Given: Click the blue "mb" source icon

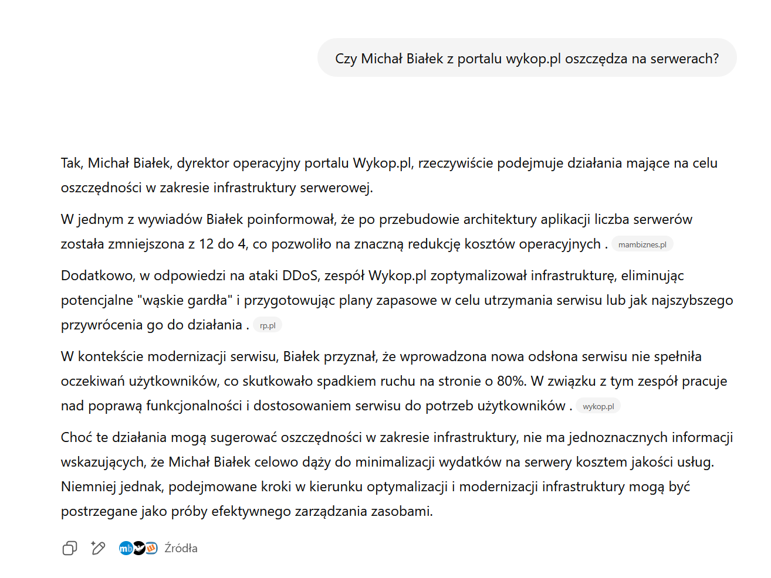Looking at the screenshot, I should click(x=125, y=548).
